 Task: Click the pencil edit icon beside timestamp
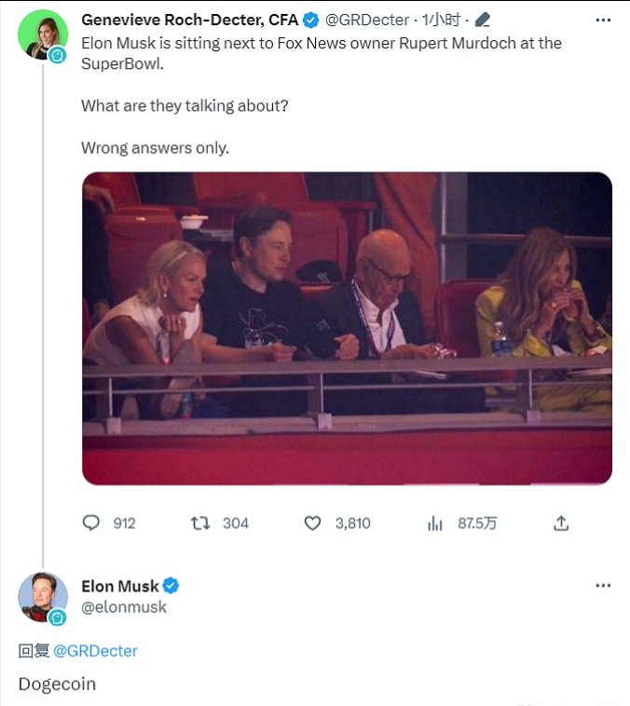click(482, 20)
